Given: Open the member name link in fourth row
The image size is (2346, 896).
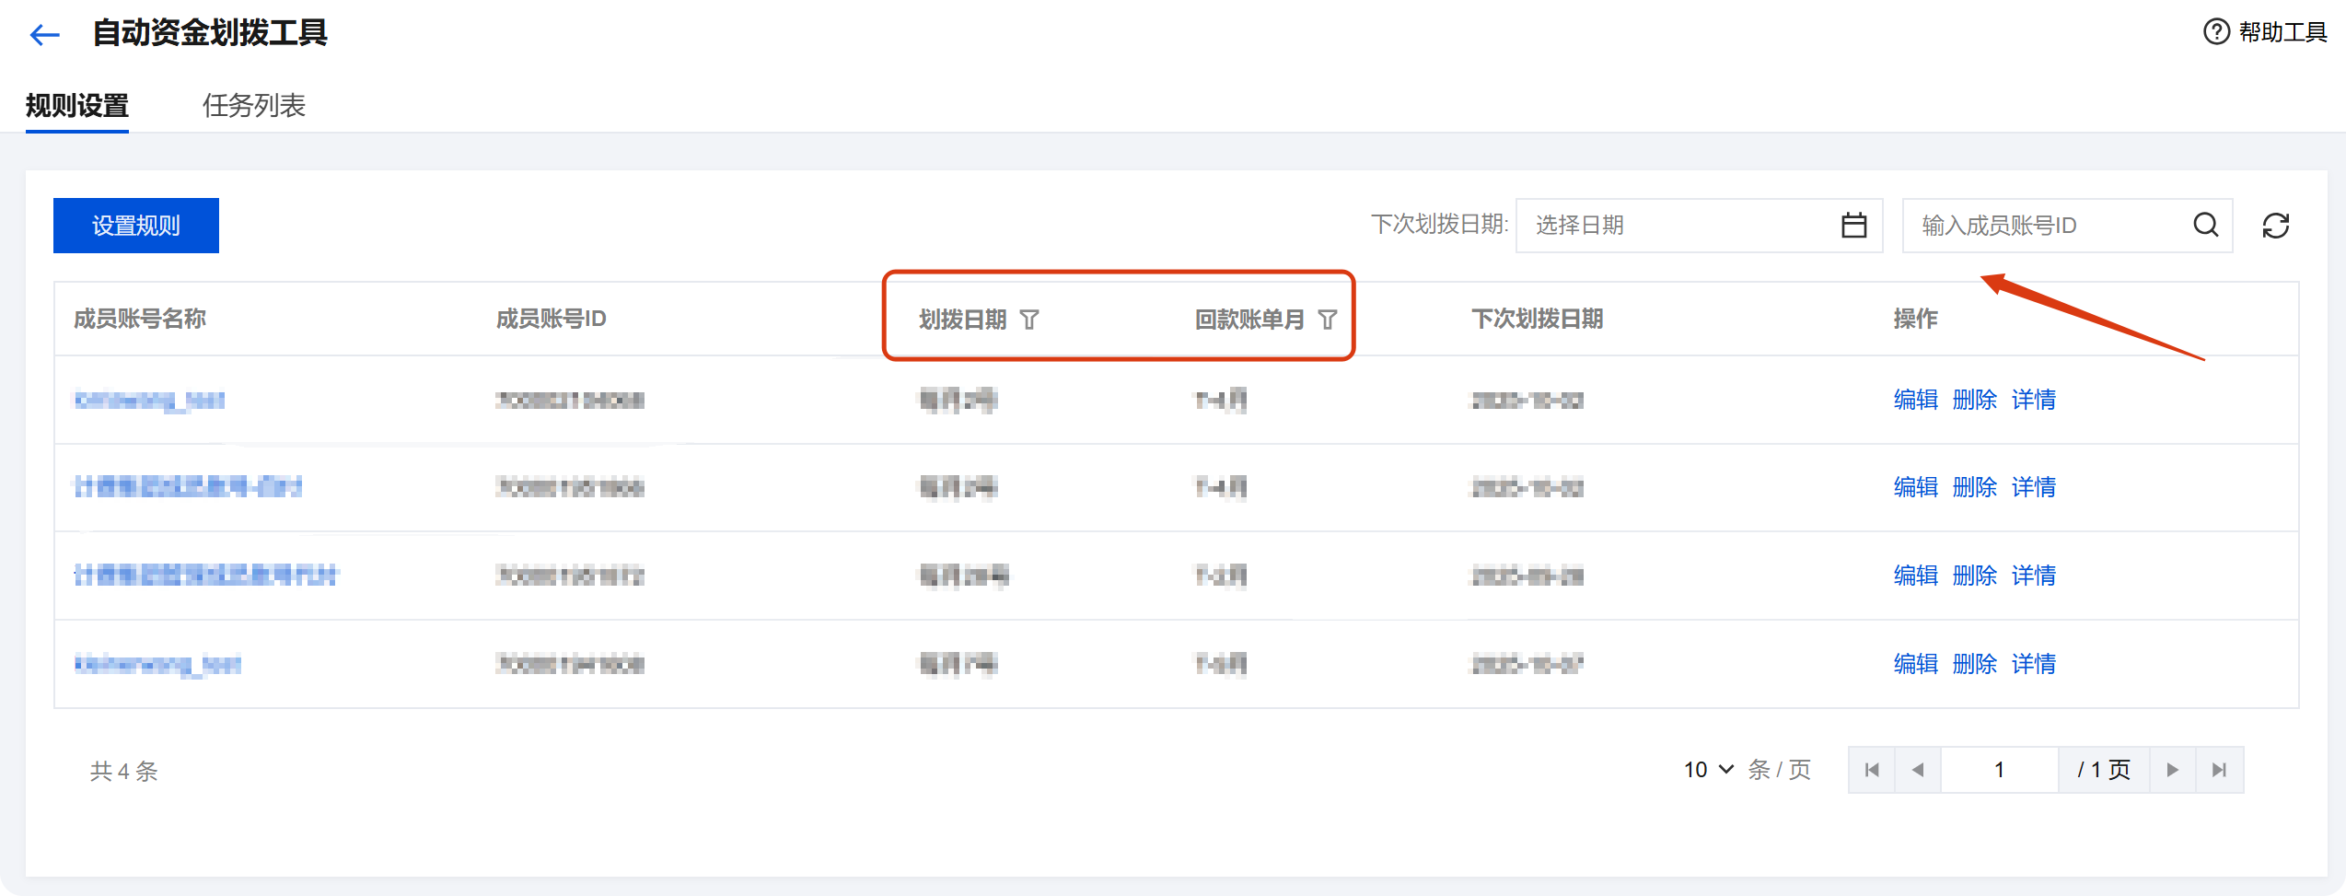Looking at the screenshot, I should pyautogui.click(x=157, y=664).
